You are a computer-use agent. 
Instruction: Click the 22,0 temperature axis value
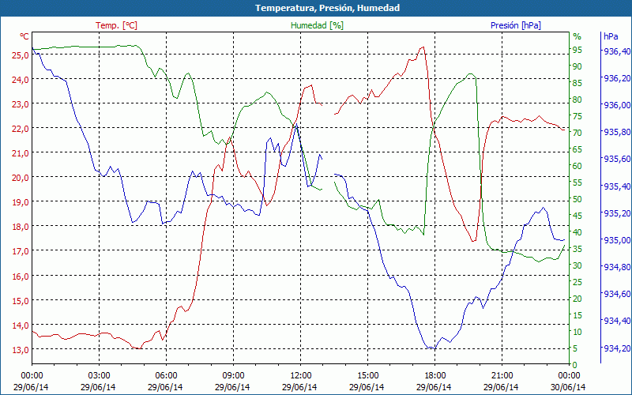tap(21, 129)
